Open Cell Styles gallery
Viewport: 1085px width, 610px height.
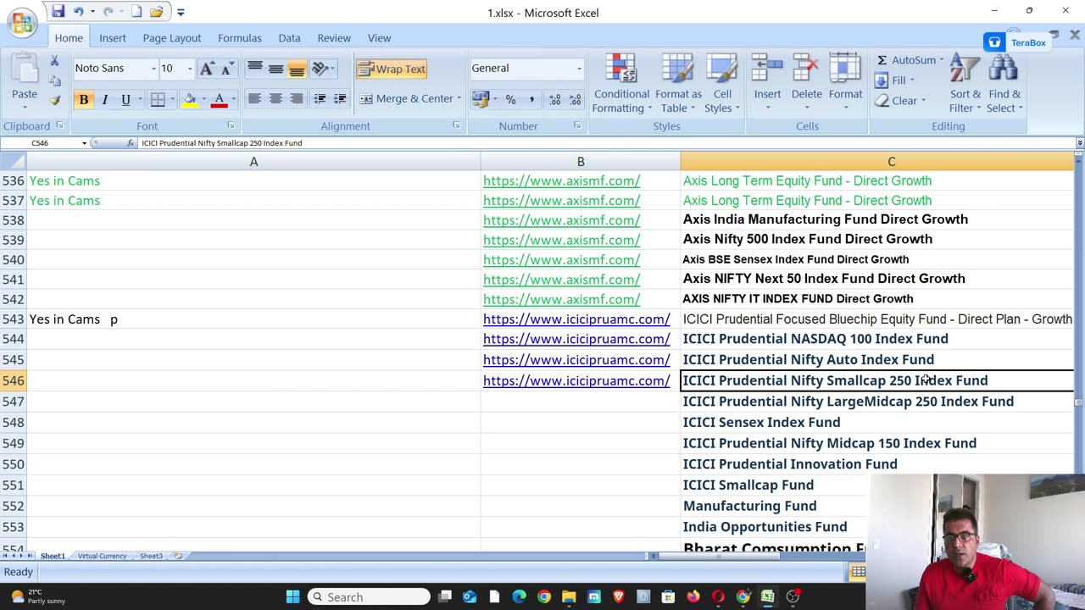click(x=722, y=83)
